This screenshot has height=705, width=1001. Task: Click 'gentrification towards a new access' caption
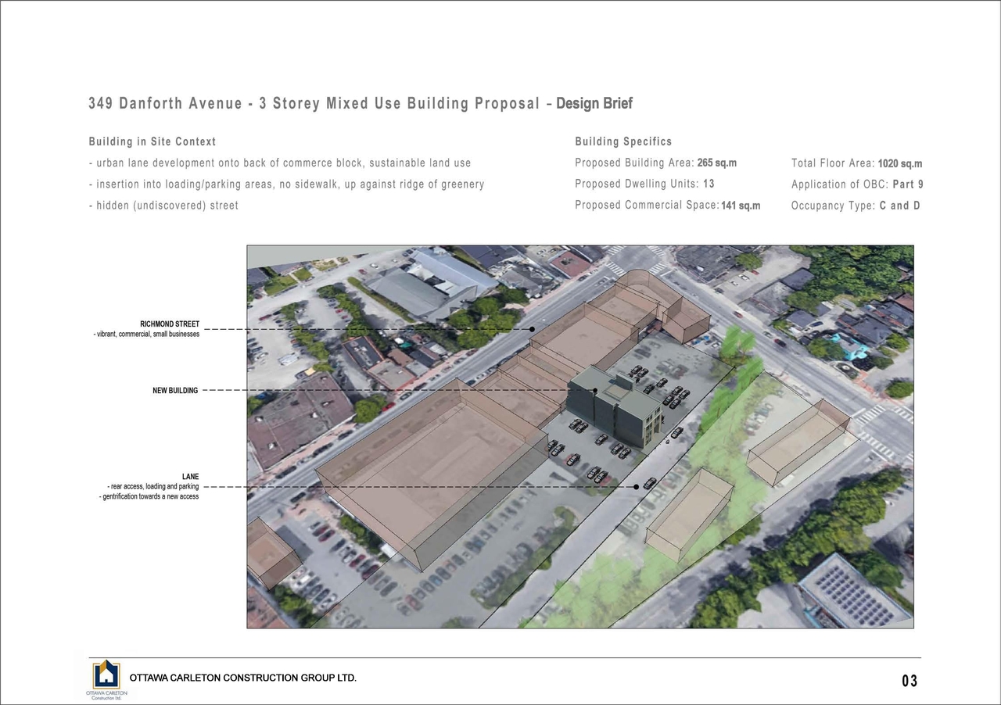(149, 496)
